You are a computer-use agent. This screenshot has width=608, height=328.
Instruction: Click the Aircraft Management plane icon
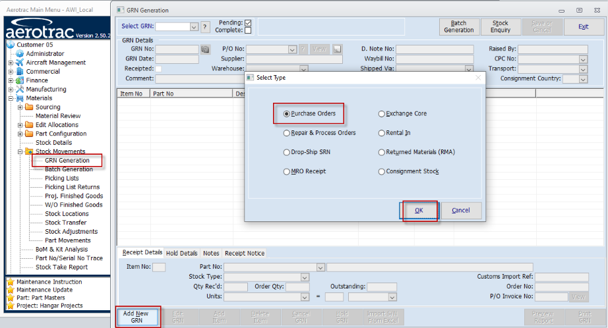coord(20,63)
